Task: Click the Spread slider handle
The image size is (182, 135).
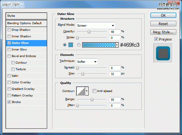Action: click(77, 68)
